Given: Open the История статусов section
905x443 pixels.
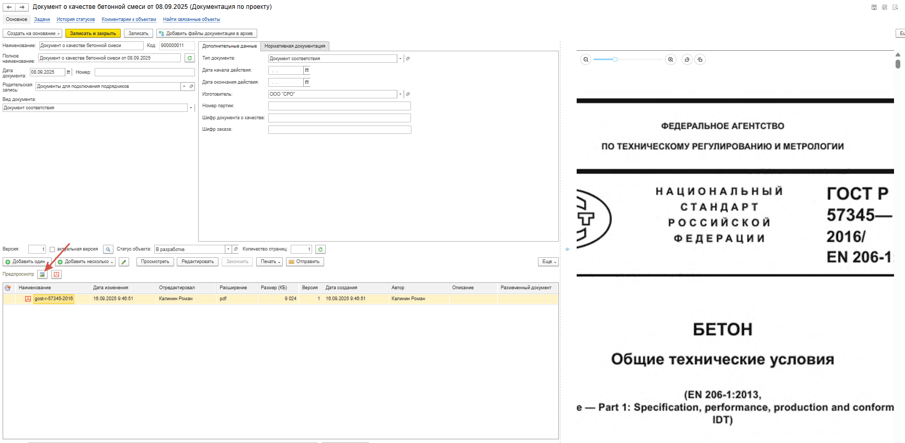Looking at the screenshot, I should [76, 19].
